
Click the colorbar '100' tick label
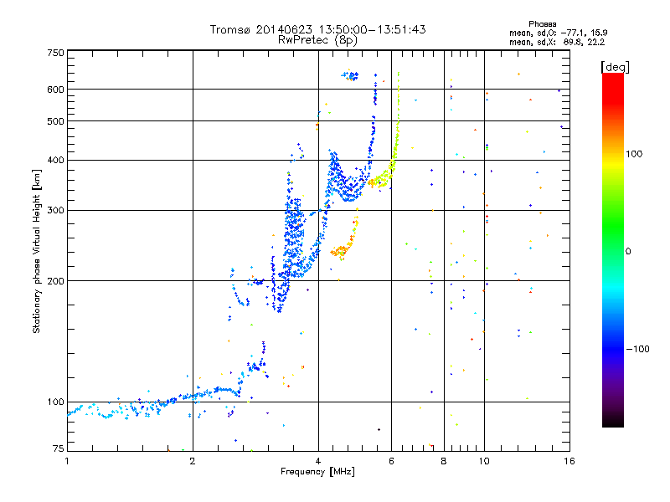pos(634,154)
